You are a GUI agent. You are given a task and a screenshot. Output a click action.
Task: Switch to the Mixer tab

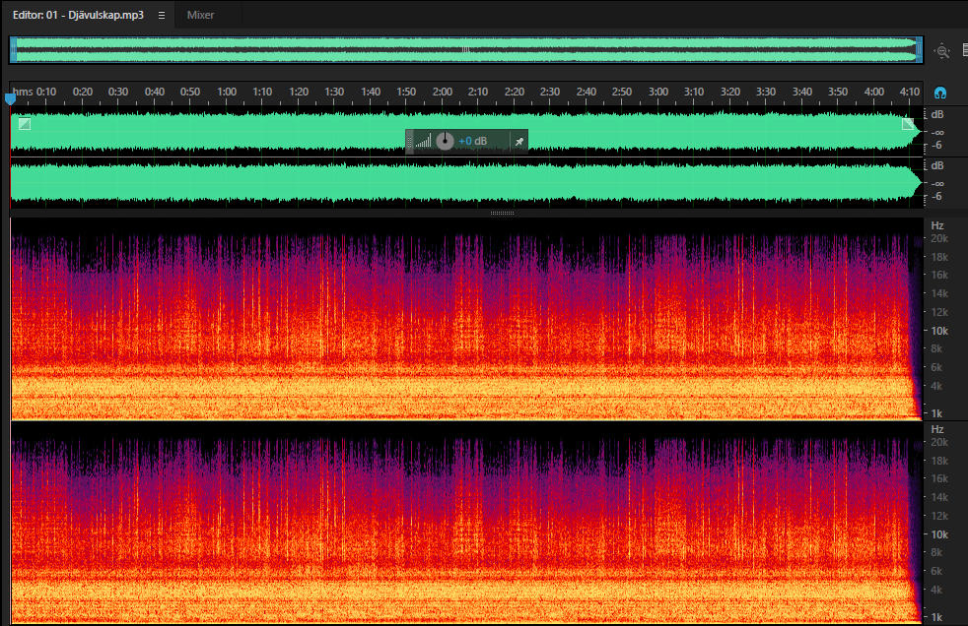(x=201, y=15)
